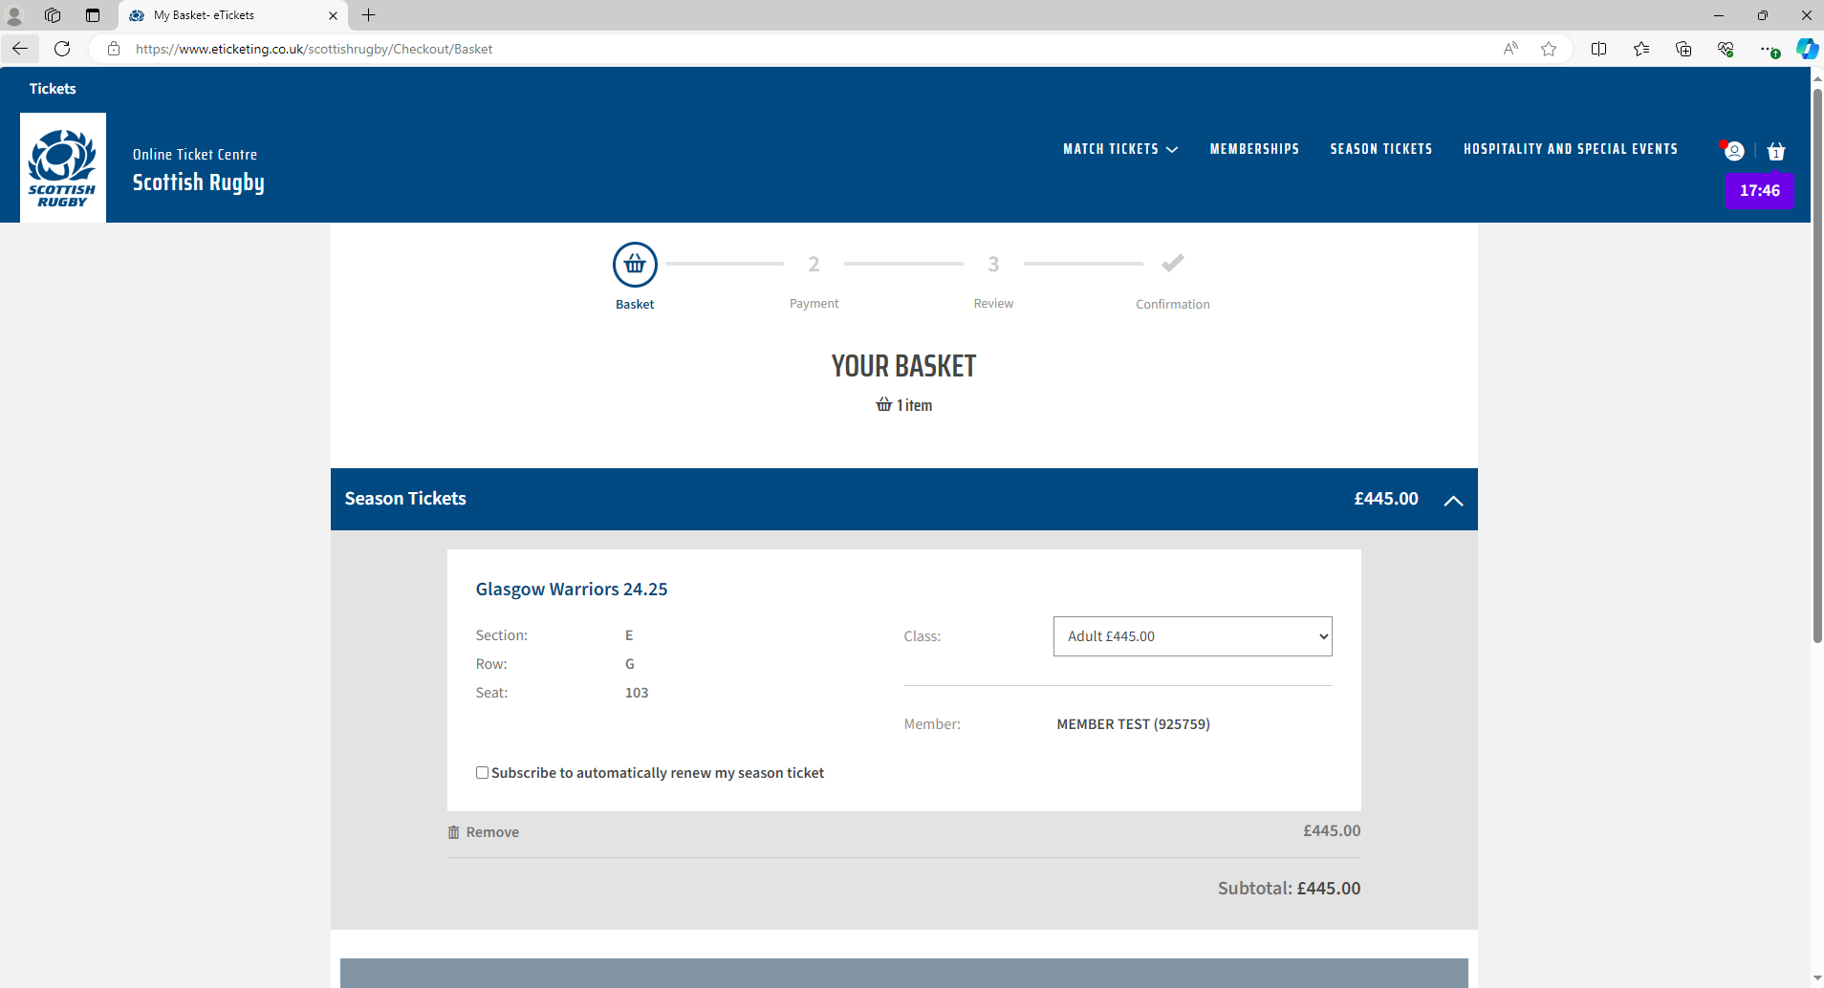Open the Workspaces icon
This screenshot has width=1824, height=988.
(53, 15)
